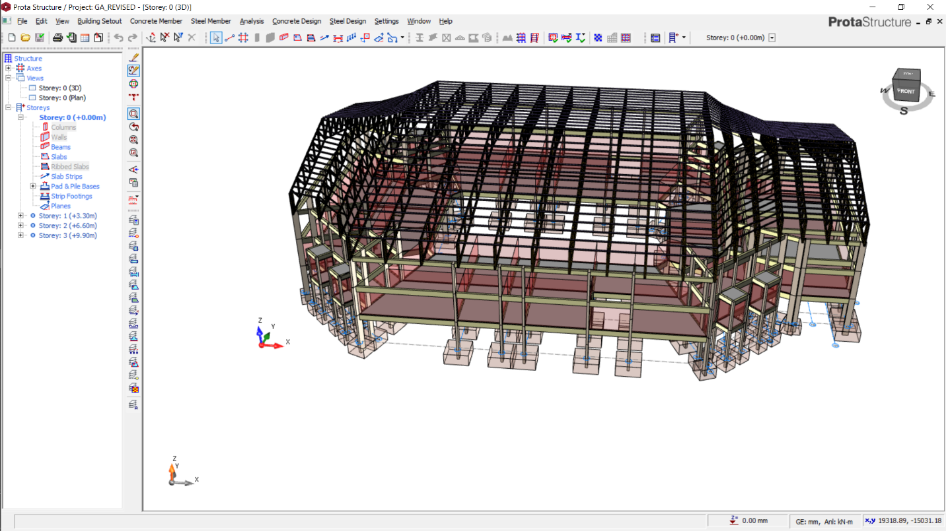The height and width of the screenshot is (531, 946).
Task: Collapse the Views tree node
Action: tap(8, 78)
